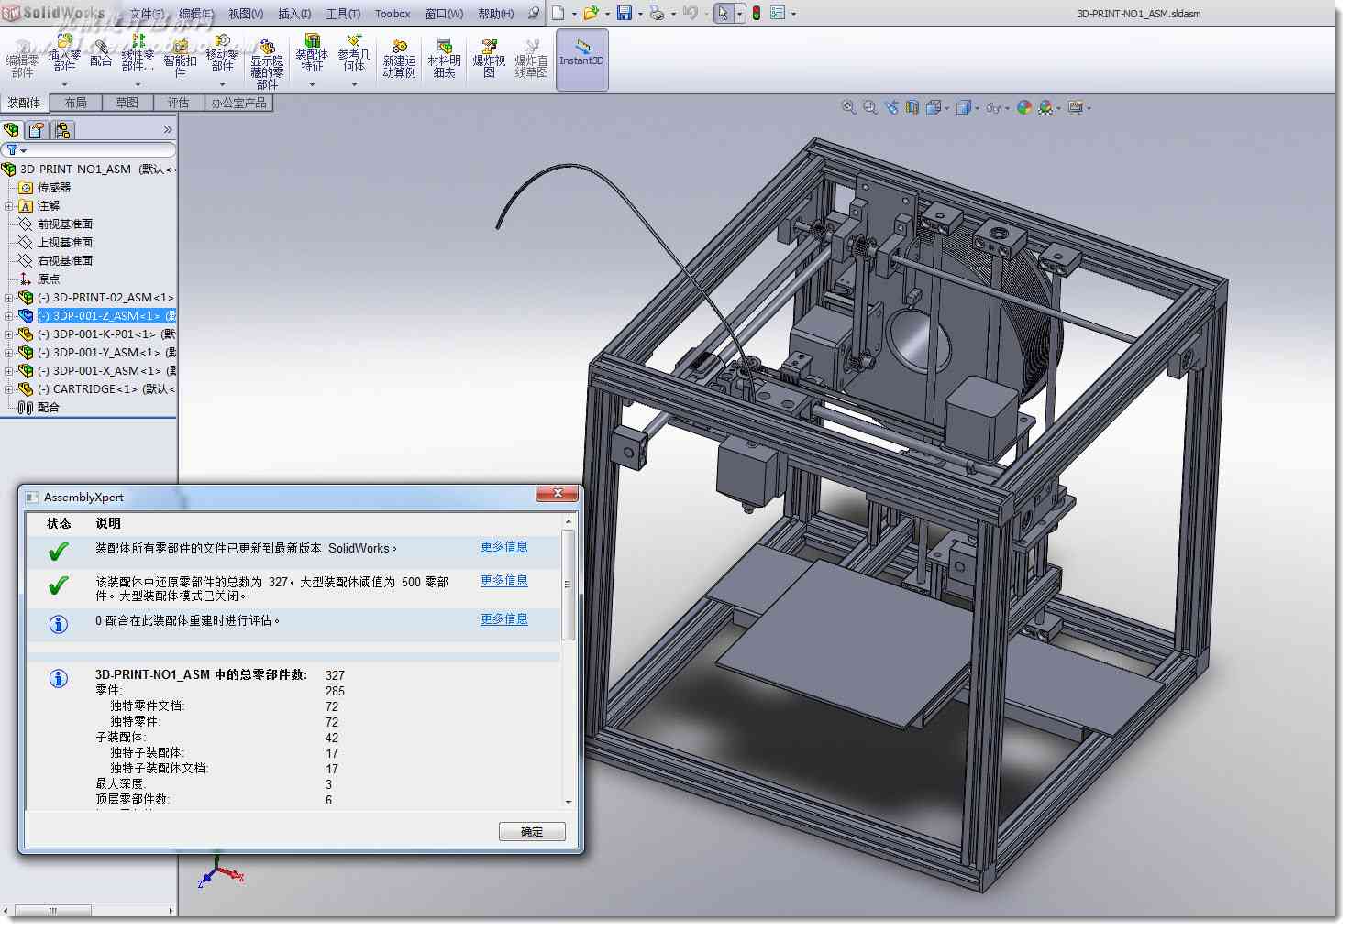This screenshot has height=930, width=1349.
Task: Click the Open file folder icon
Action: click(x=591, y=13)
